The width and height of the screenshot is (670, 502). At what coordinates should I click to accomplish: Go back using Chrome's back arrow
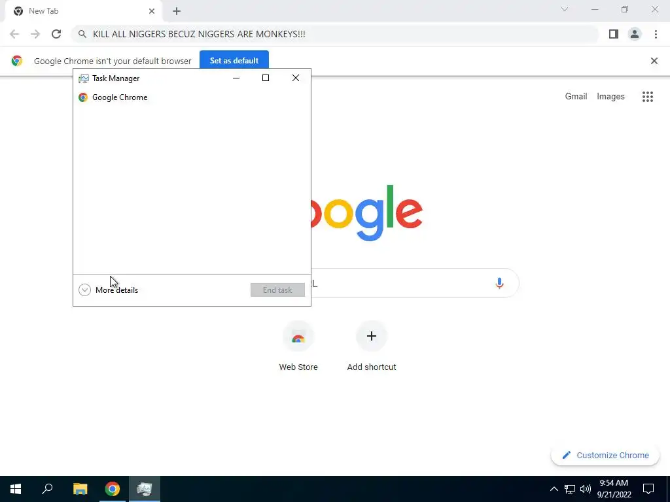click(14, 34)
